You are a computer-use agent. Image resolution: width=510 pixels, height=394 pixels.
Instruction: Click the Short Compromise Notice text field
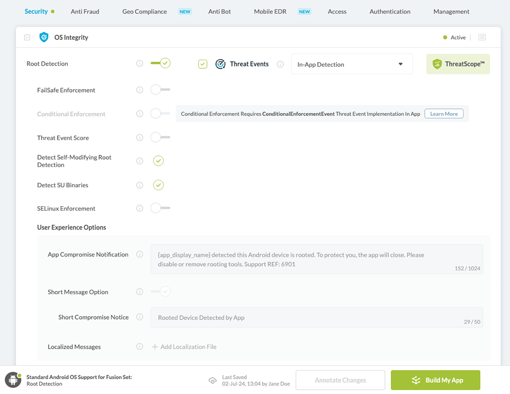tap(316, 318)
